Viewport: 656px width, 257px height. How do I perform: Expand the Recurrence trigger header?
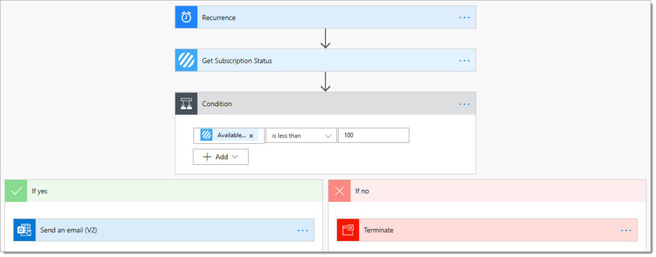(x=325, y=17)
